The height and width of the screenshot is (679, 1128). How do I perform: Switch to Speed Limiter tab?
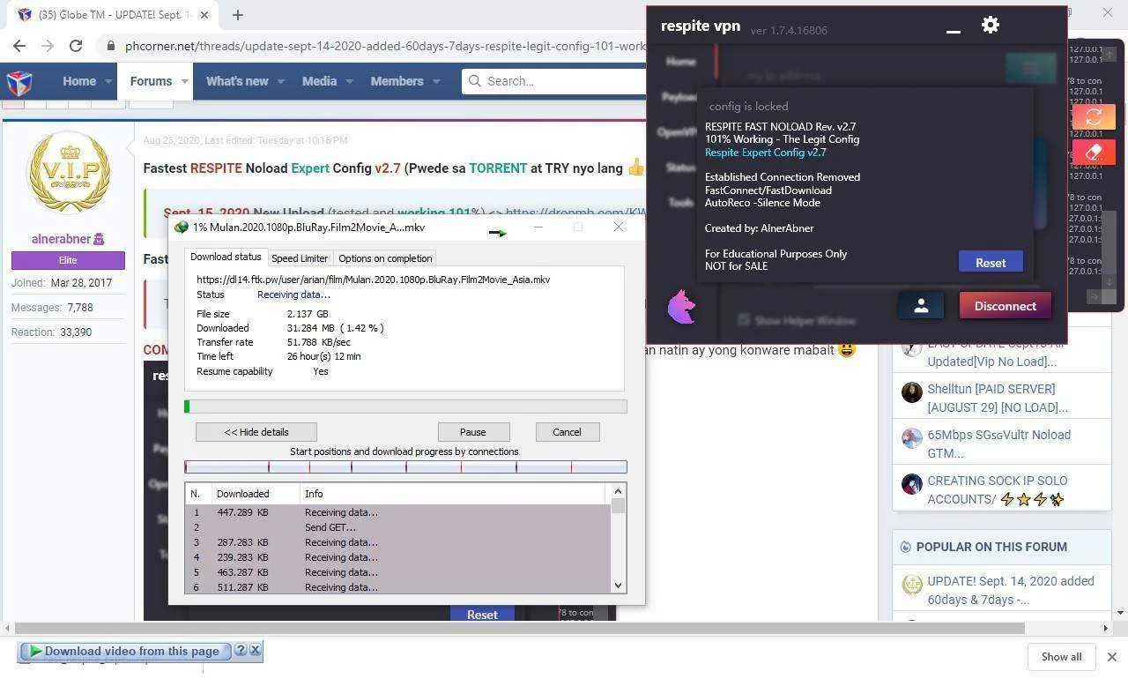pos(300,258)
